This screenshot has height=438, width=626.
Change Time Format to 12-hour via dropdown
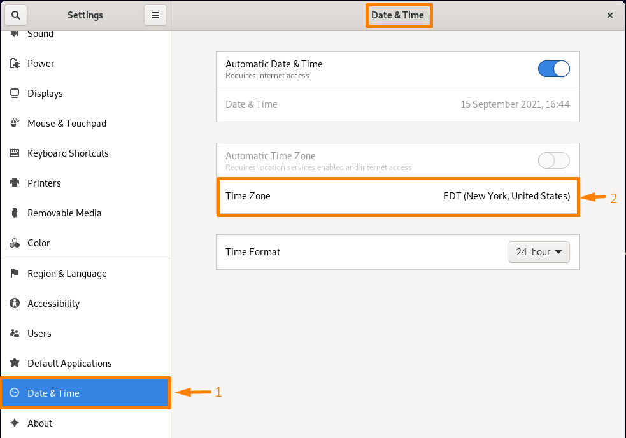539,252
